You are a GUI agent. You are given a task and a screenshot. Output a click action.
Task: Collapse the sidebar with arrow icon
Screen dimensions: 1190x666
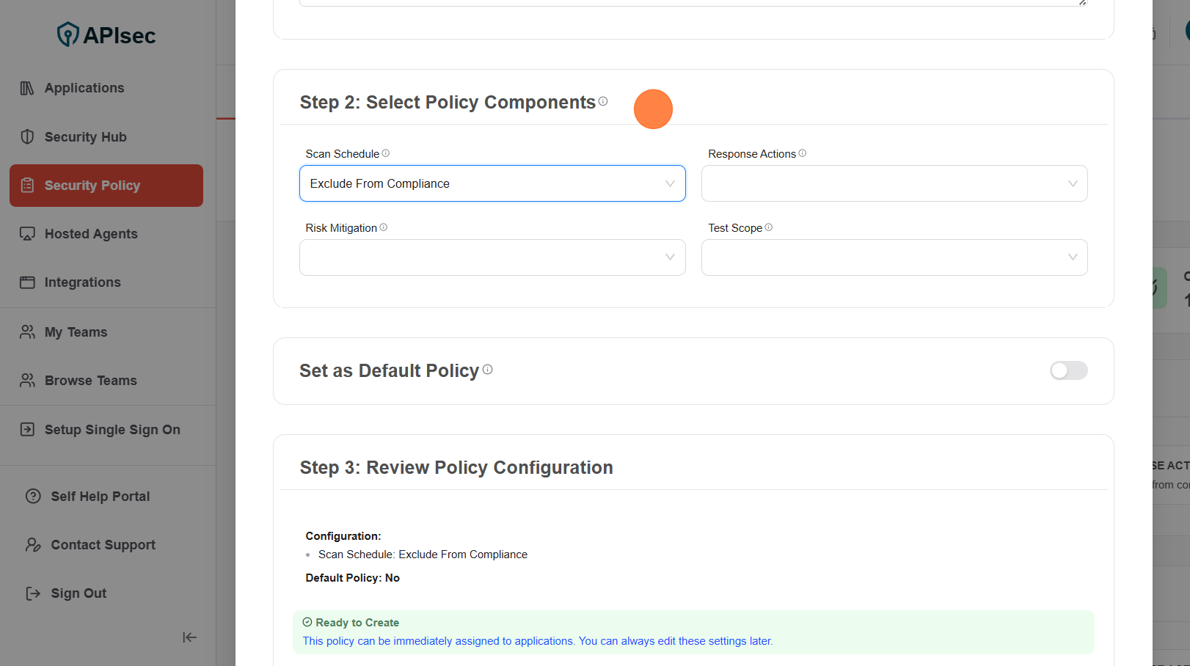click(189, 637)
